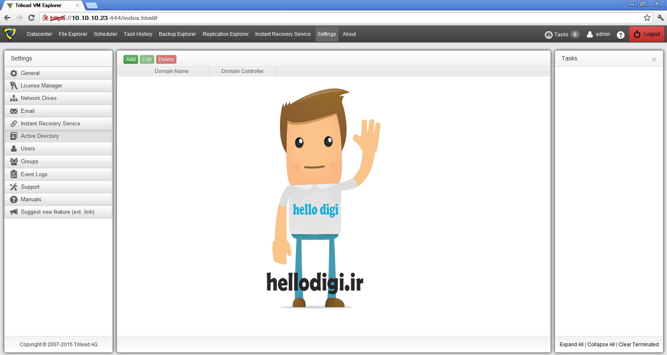Log out with the Logout button
Screen dimensions: 667x355
pos(647,34)
